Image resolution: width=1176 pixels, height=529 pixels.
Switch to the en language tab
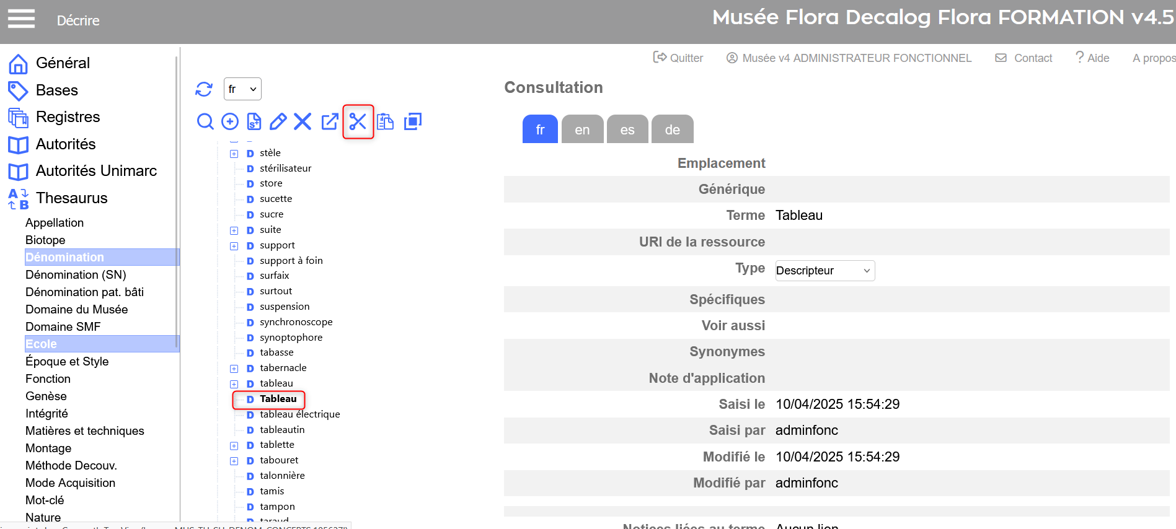coord(582,129)
